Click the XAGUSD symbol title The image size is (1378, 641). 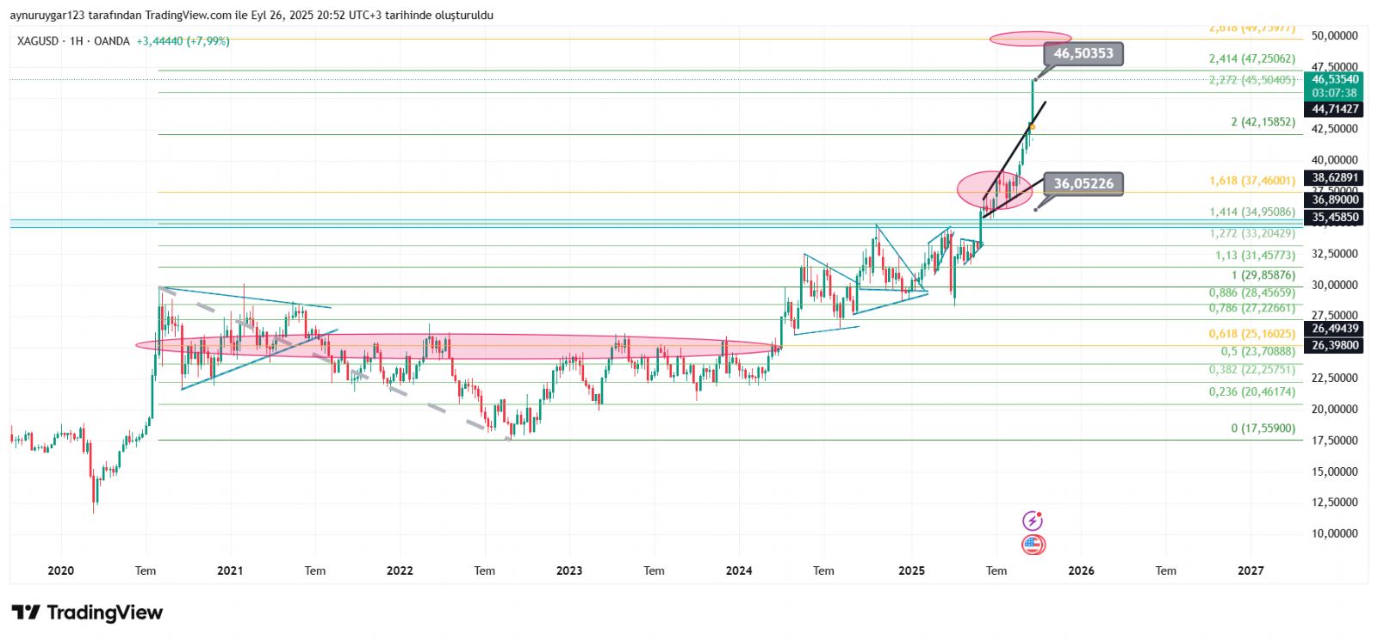tap(38, 41)
